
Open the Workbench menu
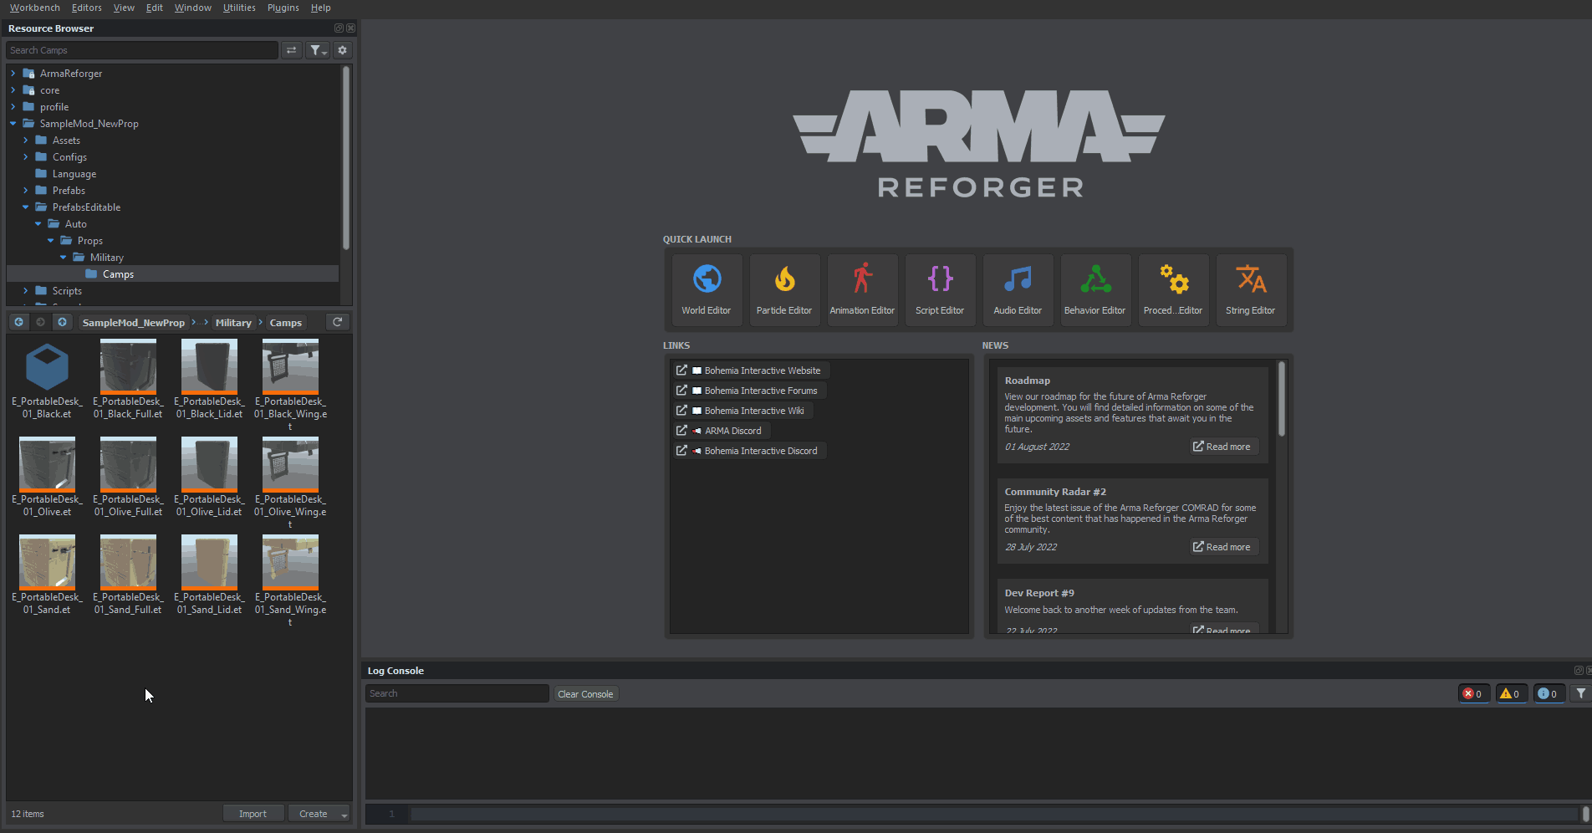pyautogui.click(x=34, y=8)
